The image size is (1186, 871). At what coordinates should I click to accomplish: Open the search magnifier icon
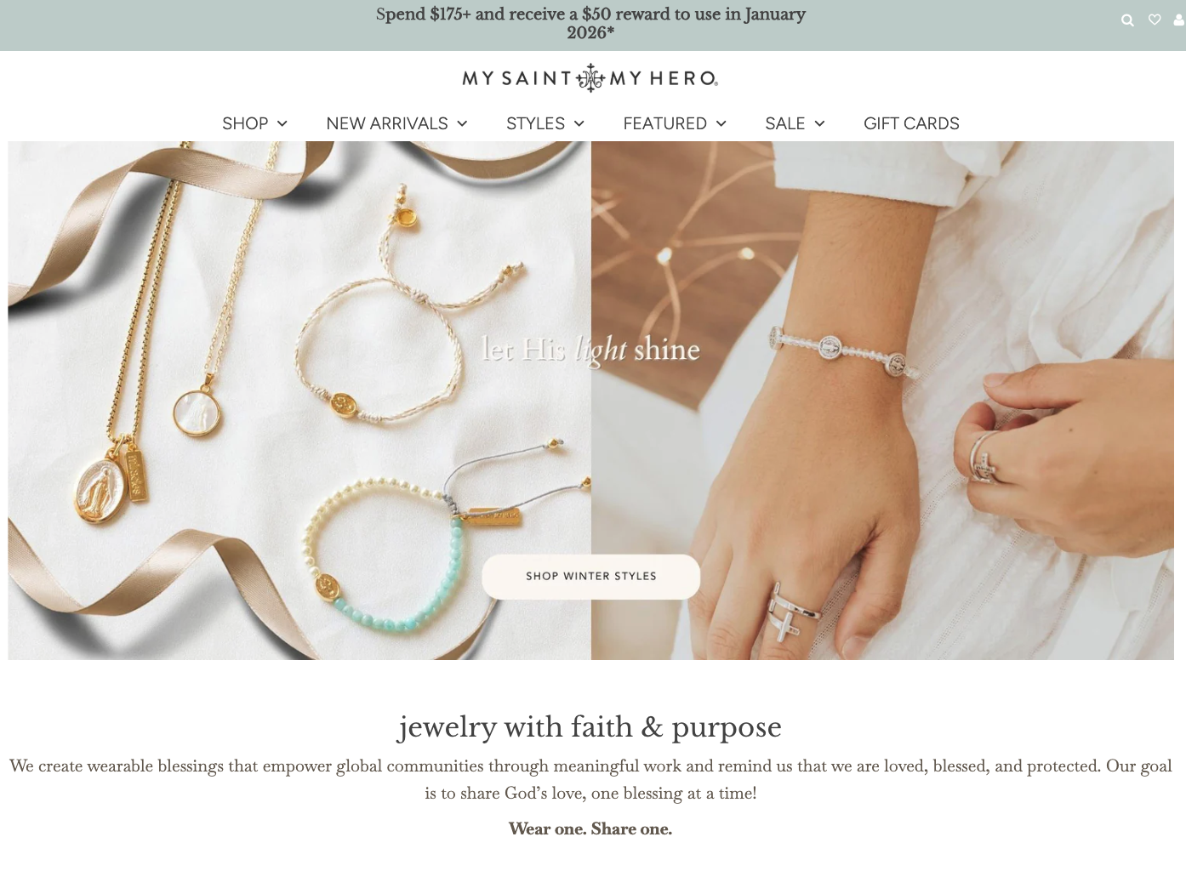tap(1127, 20)
